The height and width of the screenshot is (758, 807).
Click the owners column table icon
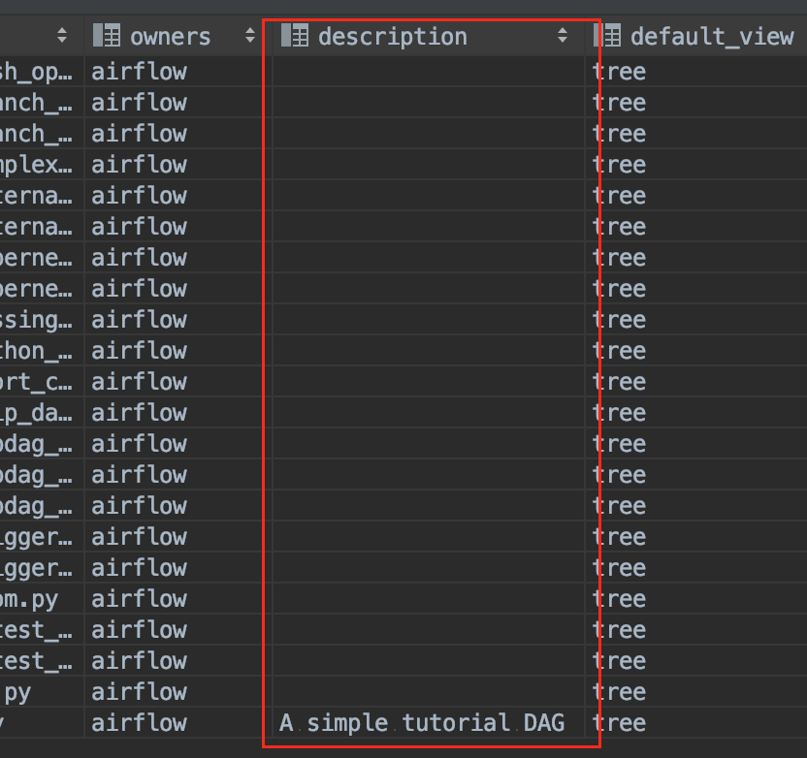pyautogui.click(x=106, y=37)
